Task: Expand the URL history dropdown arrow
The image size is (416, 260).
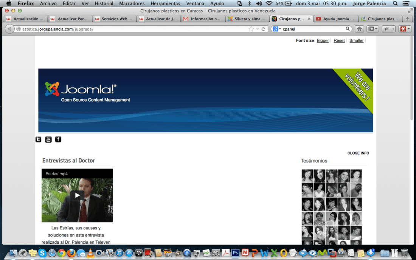Action: 257,29
